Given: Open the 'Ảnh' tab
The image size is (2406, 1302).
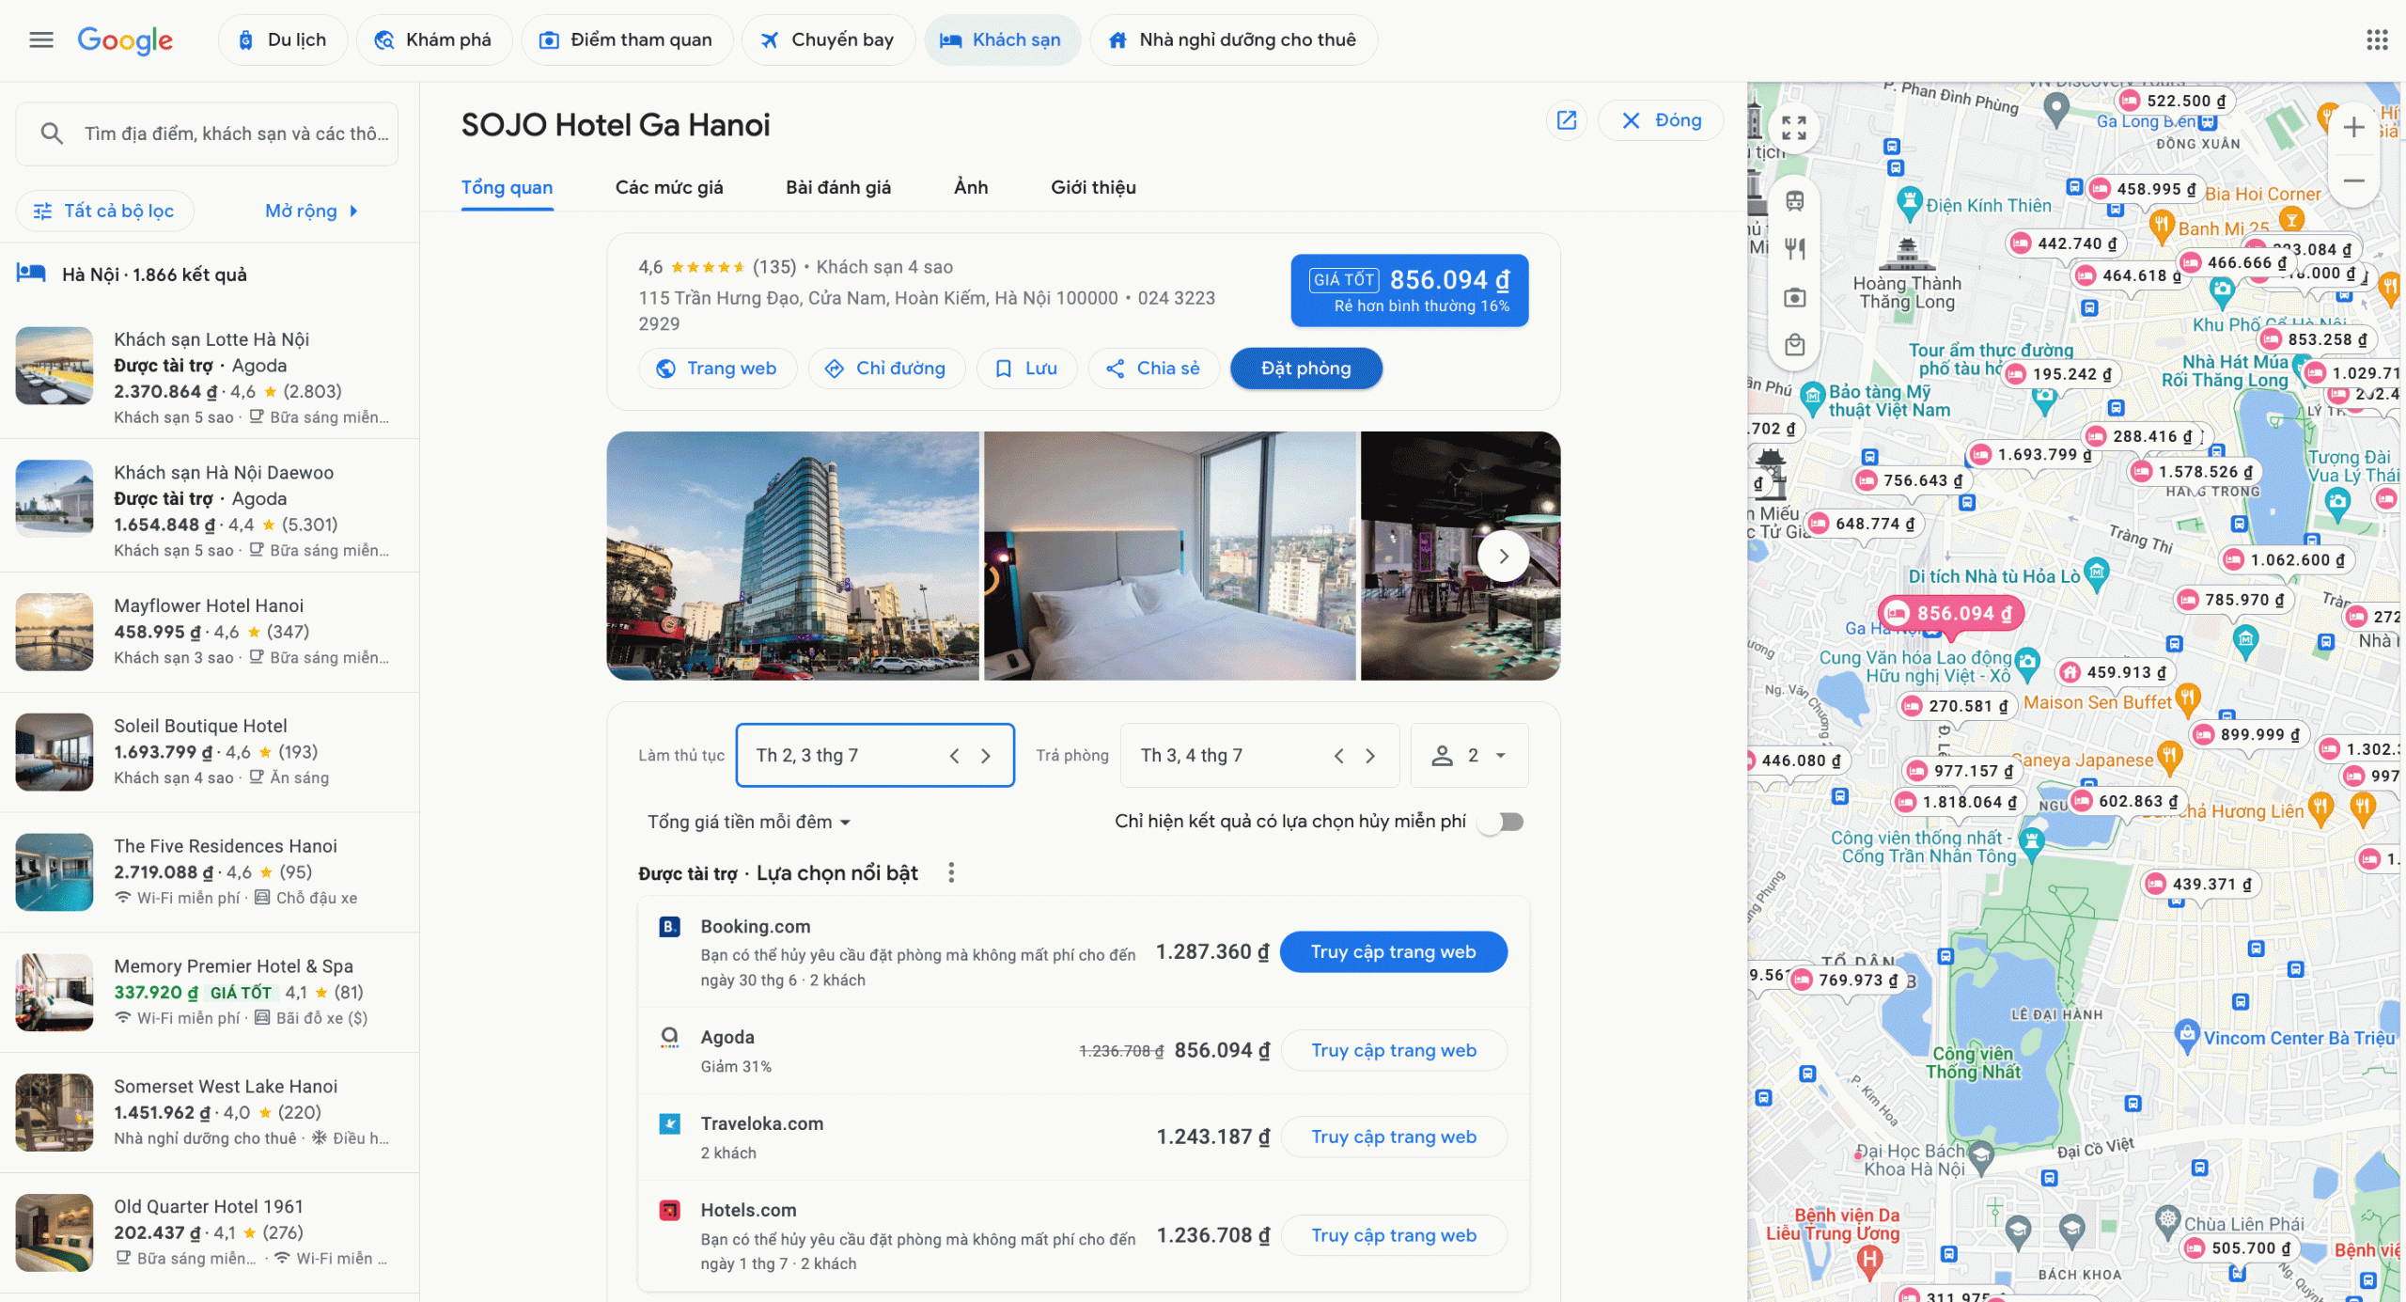Looking at the screenshot, I should click(x=971, y=187).
